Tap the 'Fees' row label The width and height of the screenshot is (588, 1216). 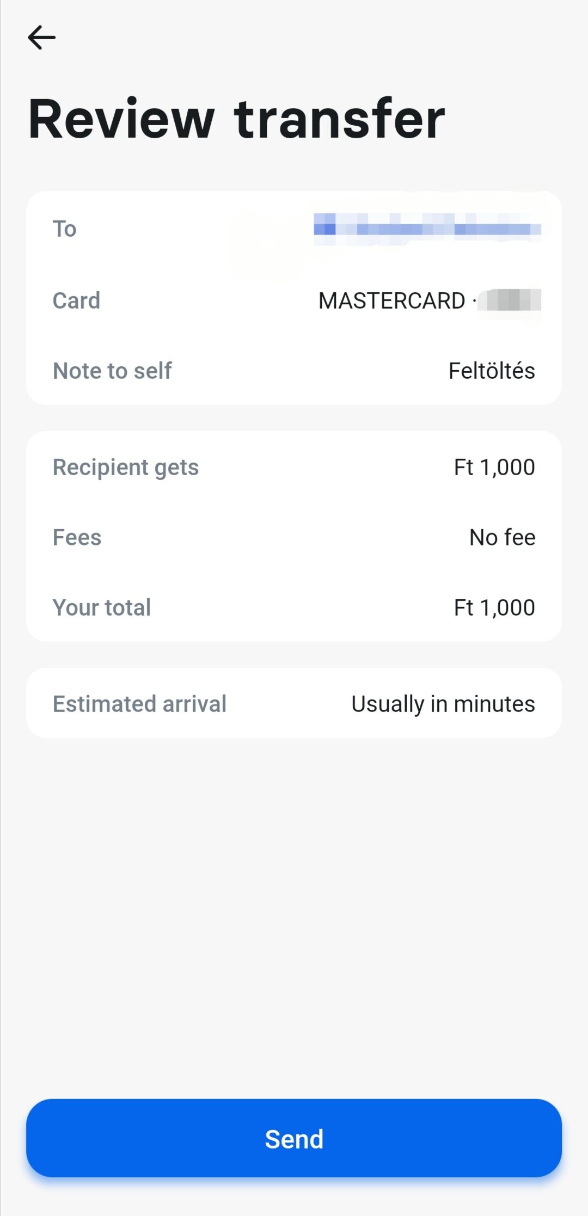[x=77, y=537]
